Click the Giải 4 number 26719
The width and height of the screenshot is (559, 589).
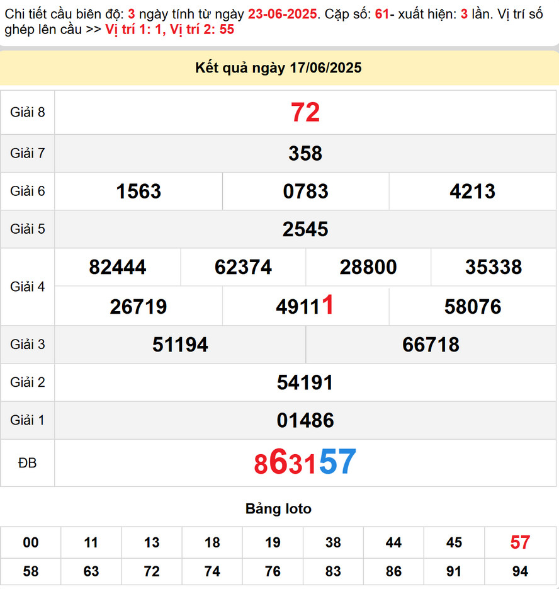[138, 307]
